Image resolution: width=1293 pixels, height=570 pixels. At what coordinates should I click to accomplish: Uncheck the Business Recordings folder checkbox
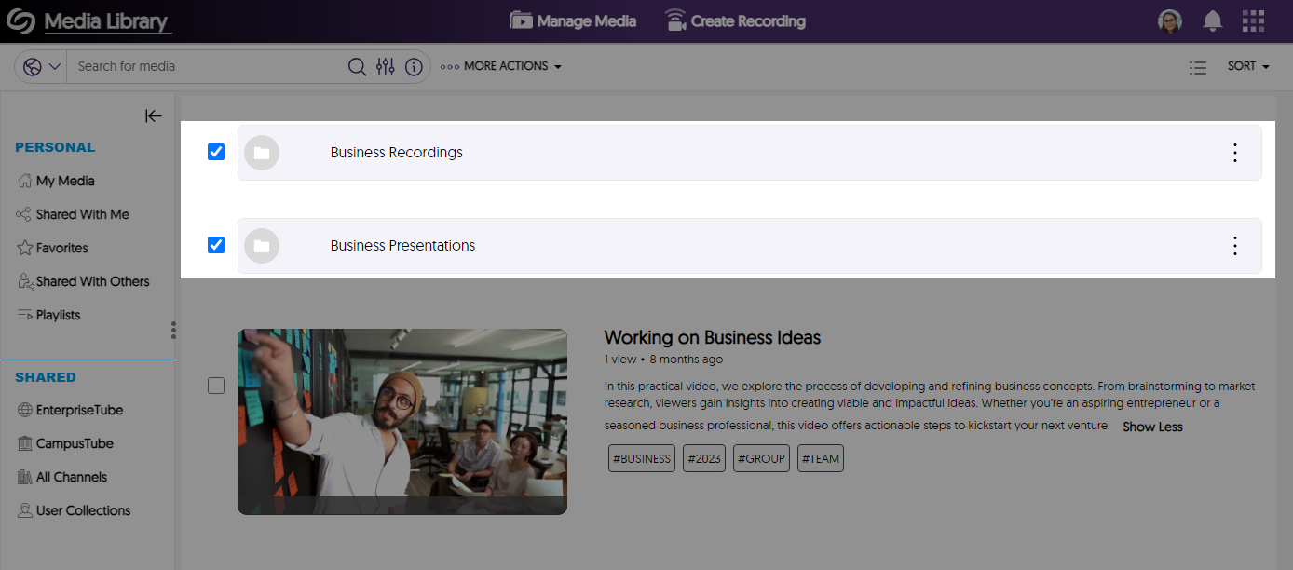(x=216, y=152)
